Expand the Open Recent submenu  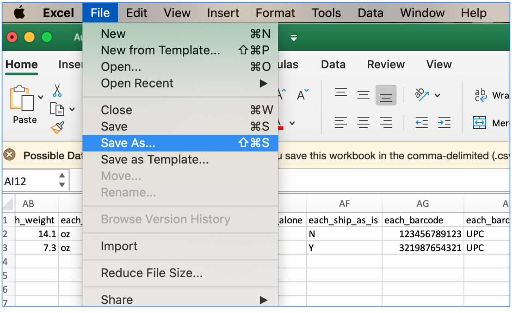coord(263,83)
